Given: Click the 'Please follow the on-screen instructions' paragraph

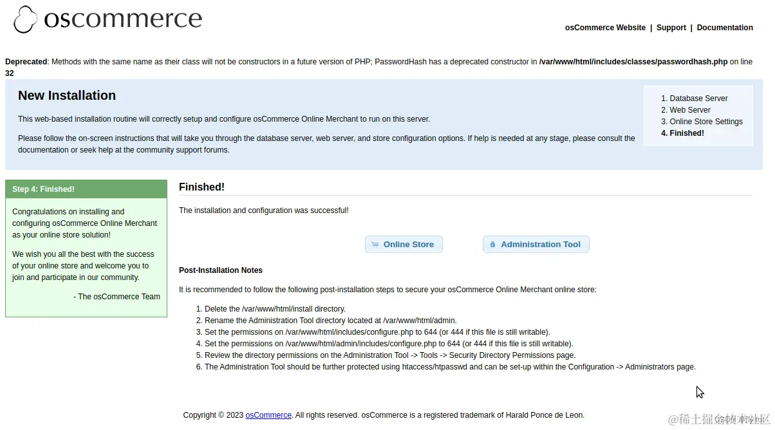Looking at the screenshot, I should [x=326, y=144].
